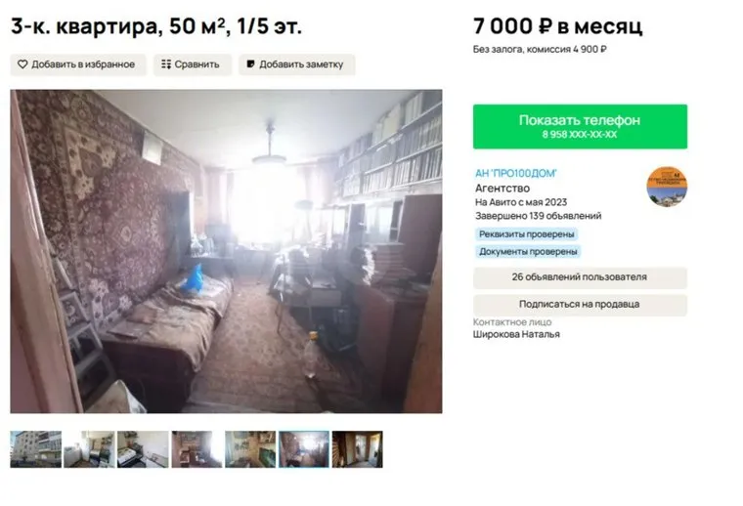Click the heart icon for favorites
Viewport: 743px width, 506px height.
pos(22,64)
